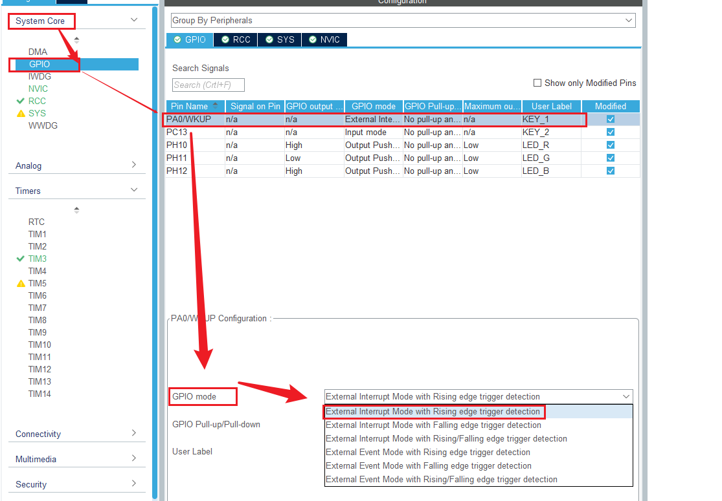Switch to the RCC tab

pyautogui.click(x=236, y=39)
